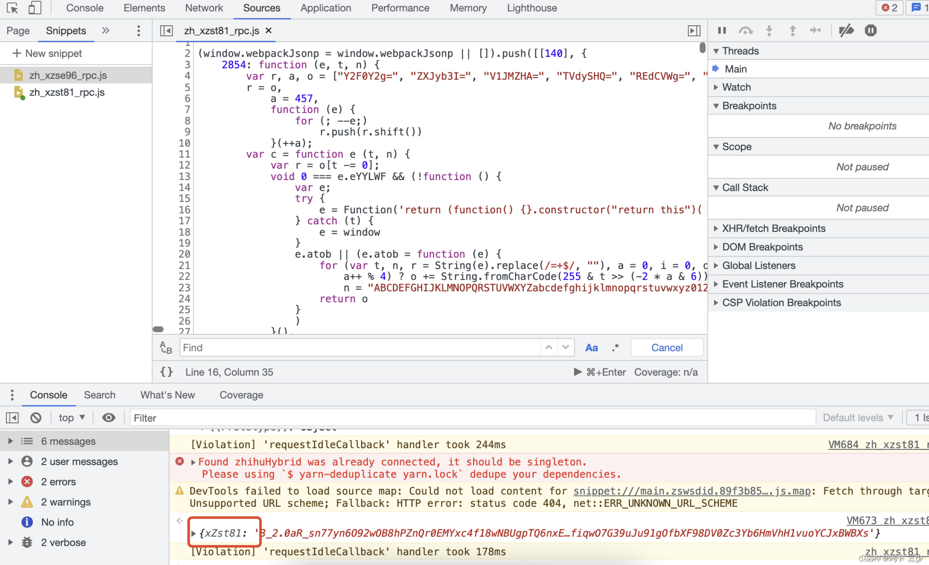Viewport: 929px width, 565px height.
Task: Pretty-print the source with the braces icon
Action: [x=166, y=372]
